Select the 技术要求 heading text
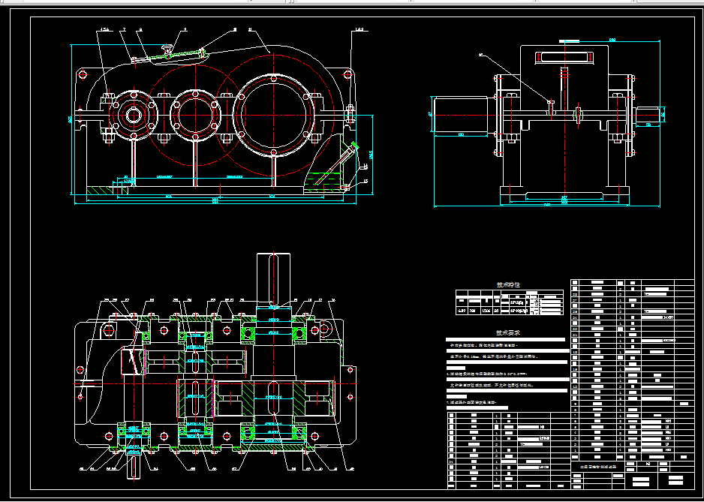The width and height of the screenshot is (704, 502). coord(508,333)
